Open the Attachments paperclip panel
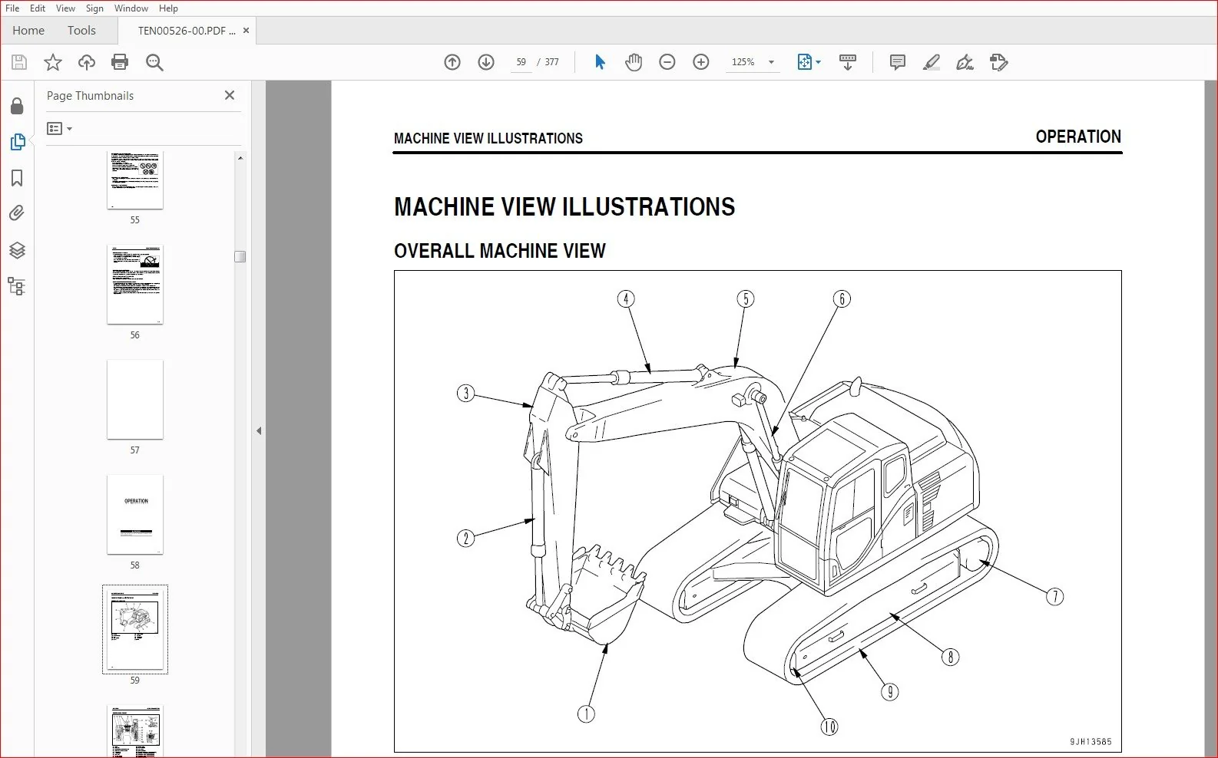 [17, 213]
